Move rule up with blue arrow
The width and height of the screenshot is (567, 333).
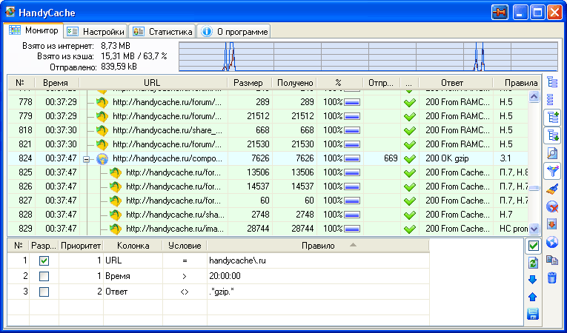(533, 297)
